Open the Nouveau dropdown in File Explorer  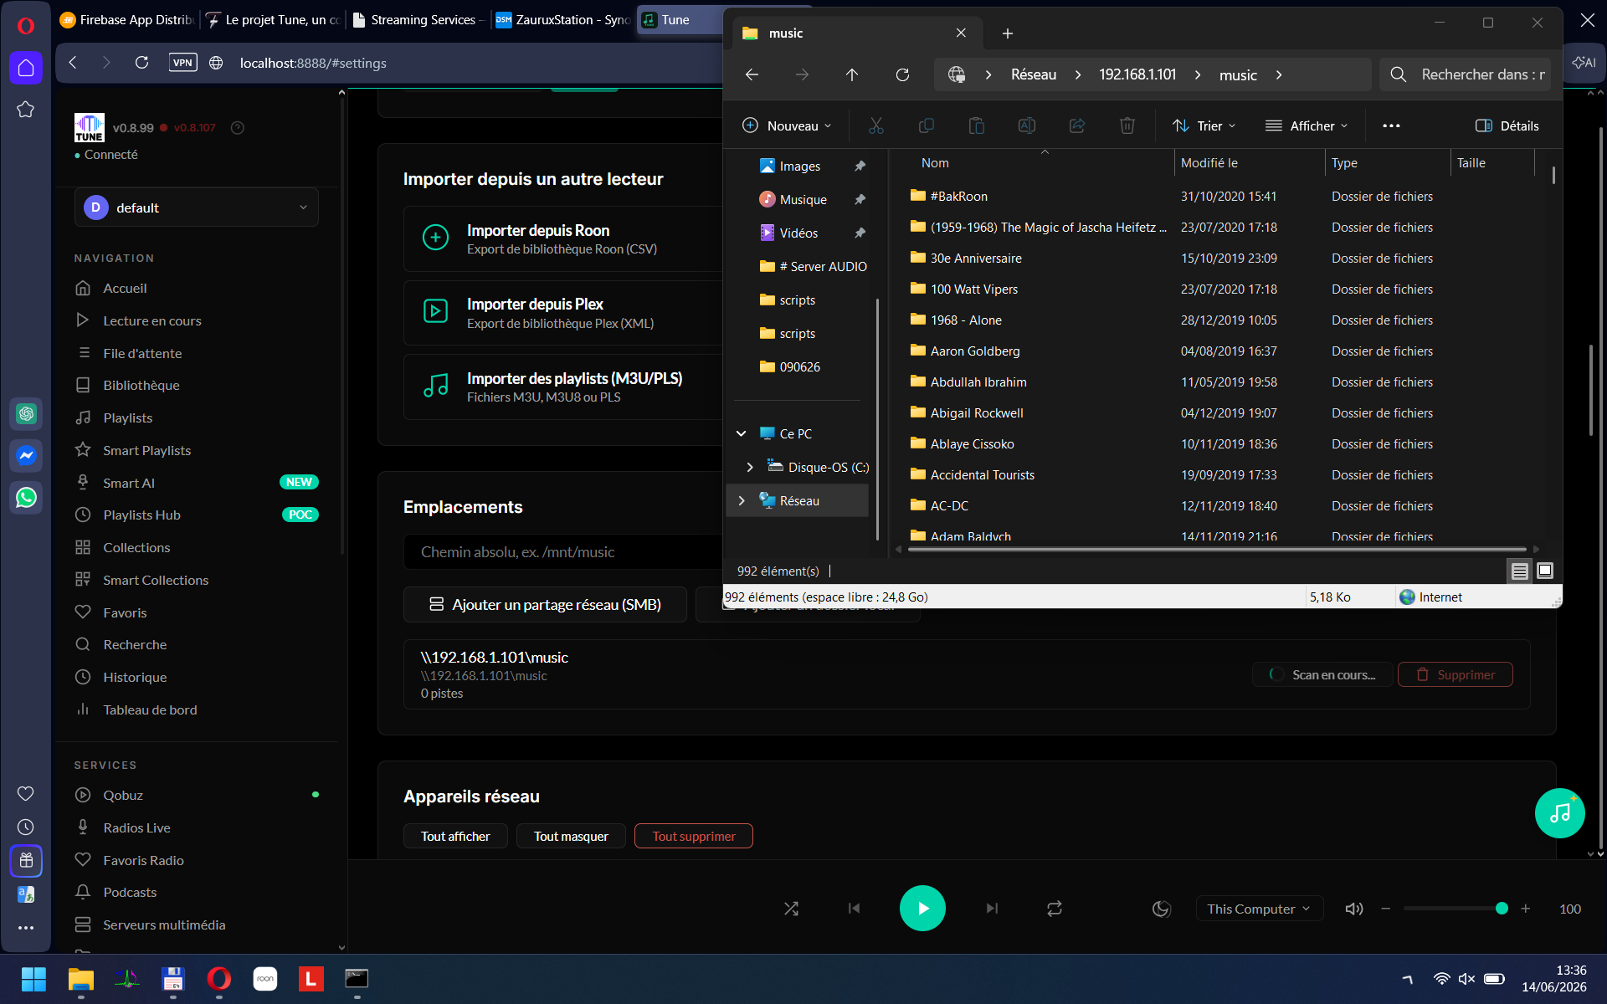tap(787, 125)
